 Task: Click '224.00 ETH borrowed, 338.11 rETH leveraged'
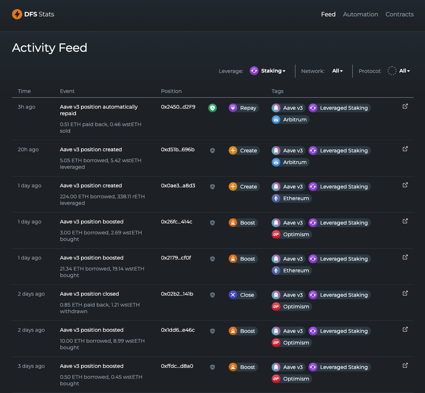pyautogui.click(x=102, y=200)
